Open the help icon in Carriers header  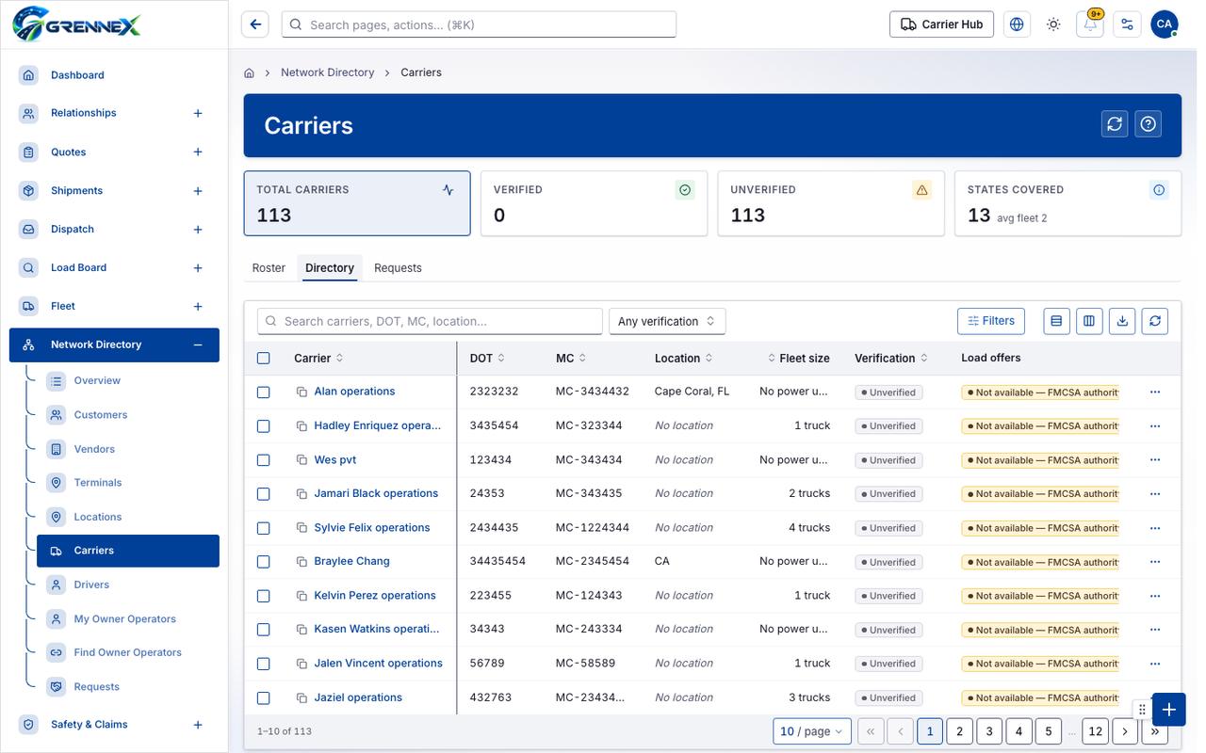pos(1148,124)
